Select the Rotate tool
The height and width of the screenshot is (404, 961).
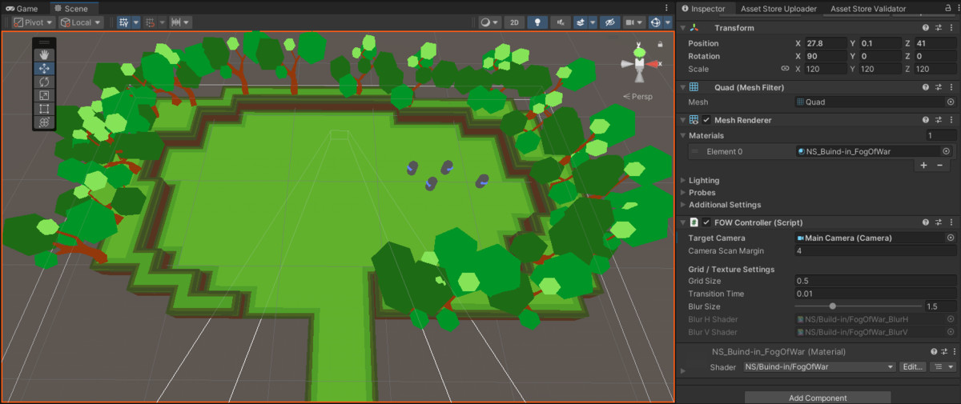click(x=44, y=82)
